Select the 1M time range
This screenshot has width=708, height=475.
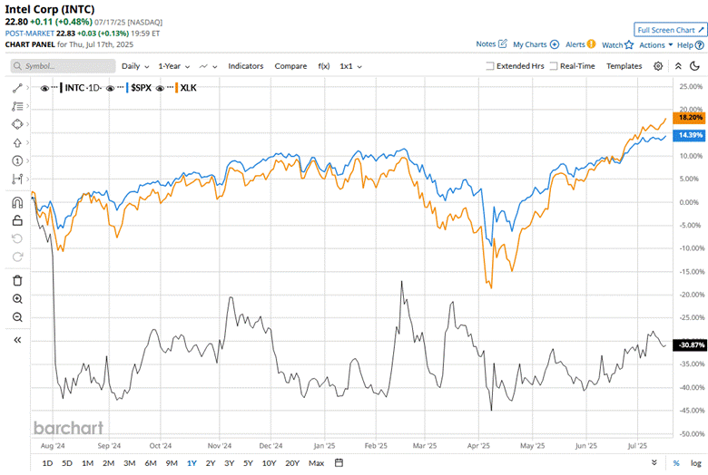88,463
